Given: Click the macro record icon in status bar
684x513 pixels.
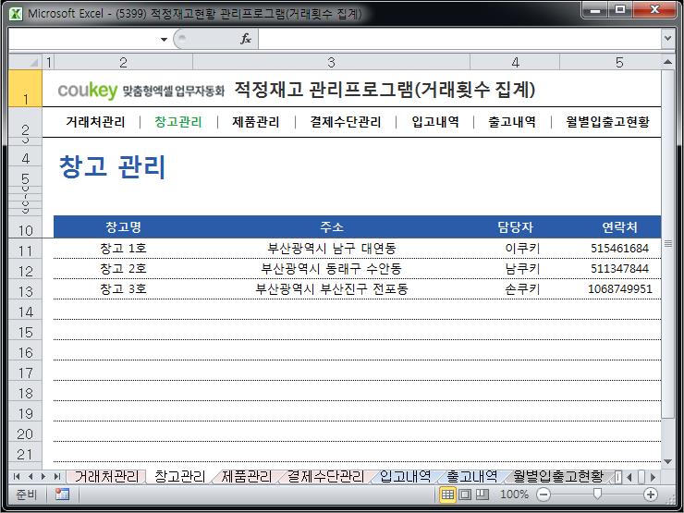Looking at the screenshot, I should [62, 495].
